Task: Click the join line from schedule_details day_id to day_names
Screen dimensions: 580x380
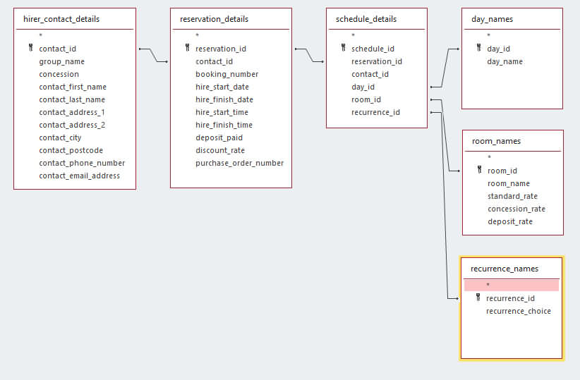Action: (x=445, y=68)
